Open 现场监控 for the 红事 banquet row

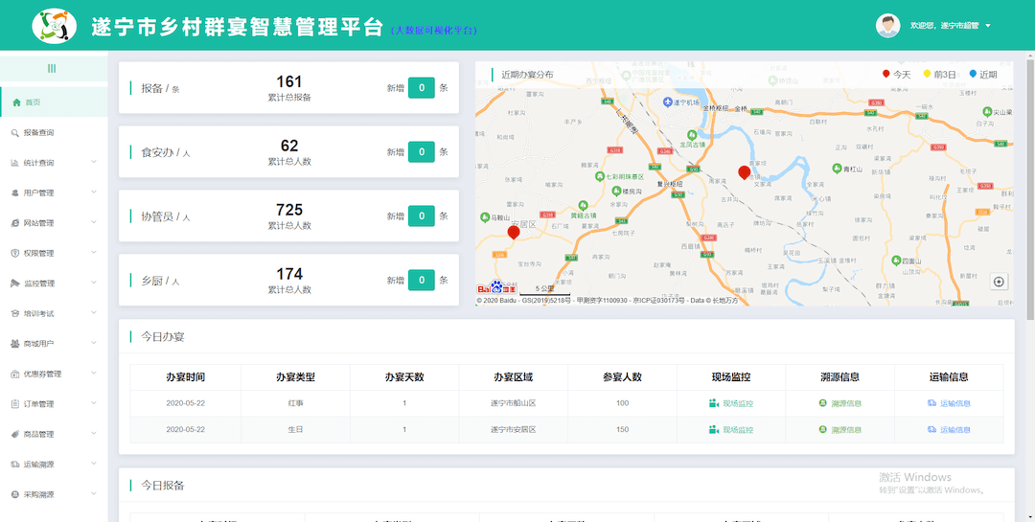click(731, 403)
